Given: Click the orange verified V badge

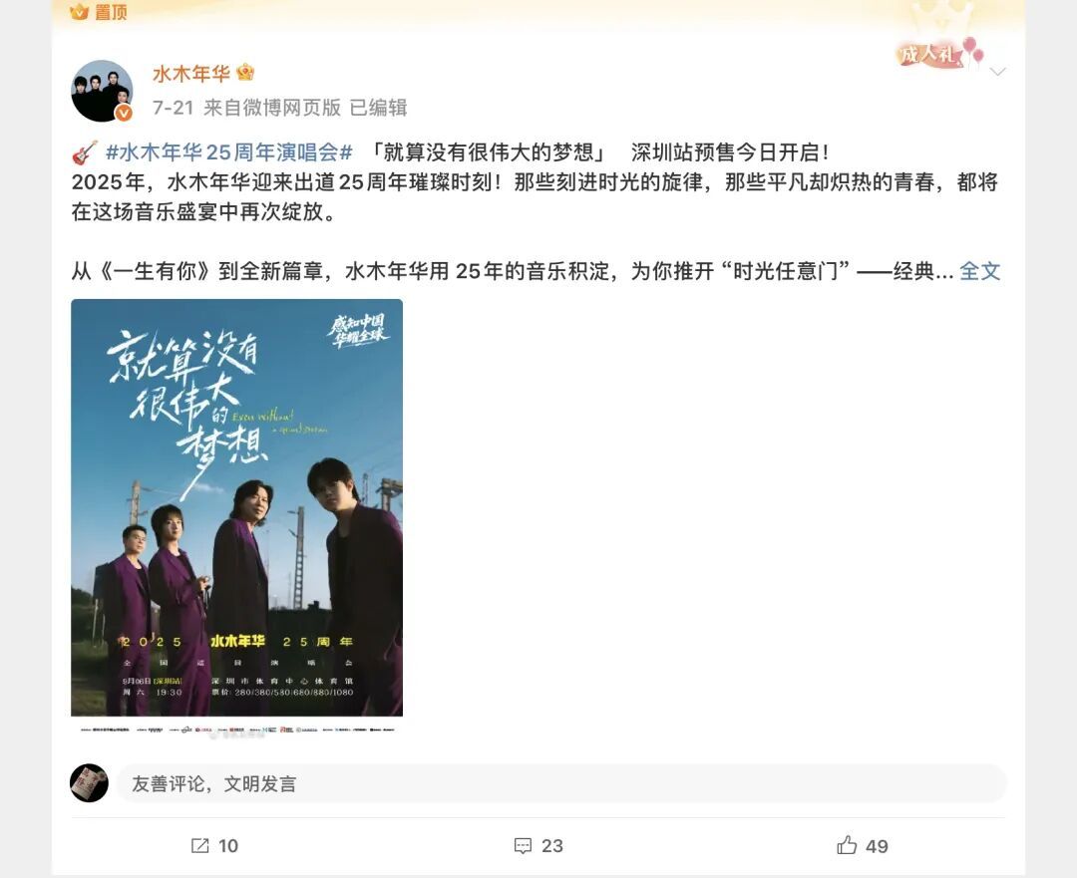Looking at the screenshot, I should coord(124,113).
